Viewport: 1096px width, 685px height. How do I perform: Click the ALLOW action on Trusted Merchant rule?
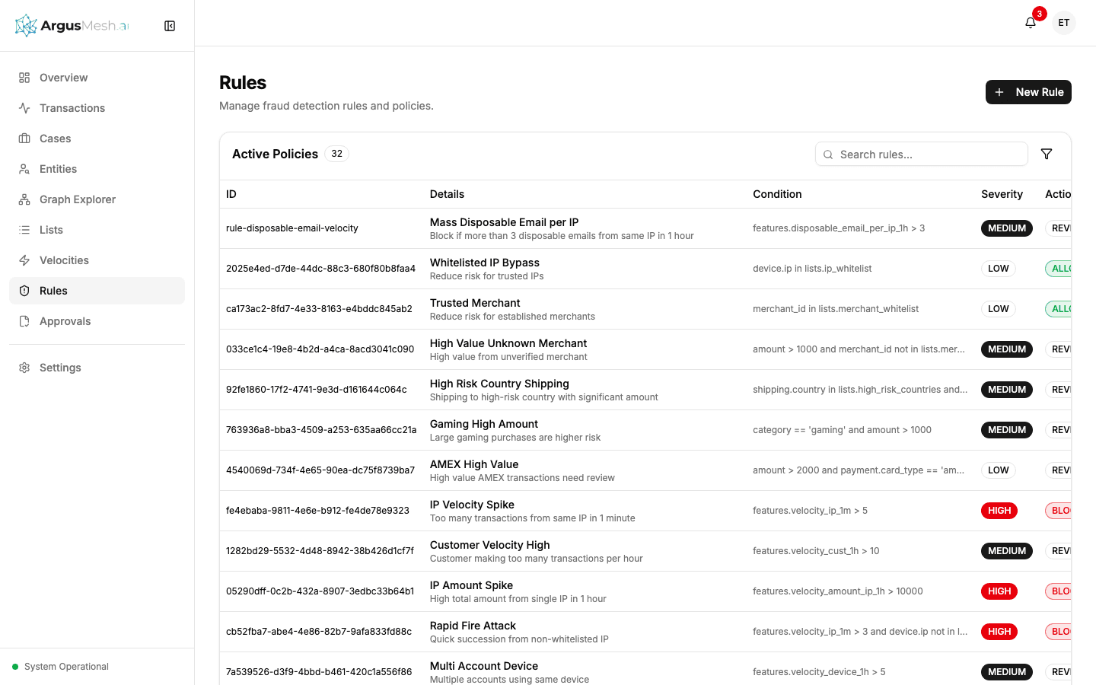point(1061,308)
